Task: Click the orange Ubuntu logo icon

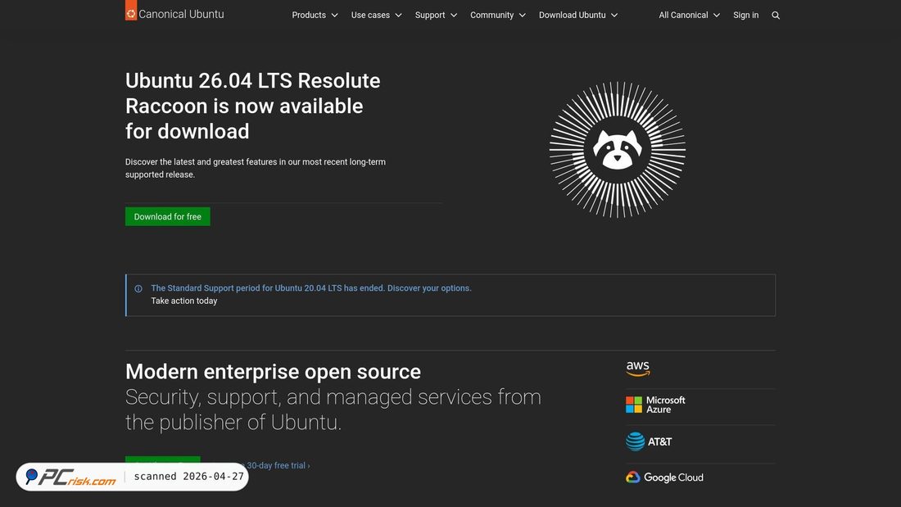Action: (x=131, y=11)
